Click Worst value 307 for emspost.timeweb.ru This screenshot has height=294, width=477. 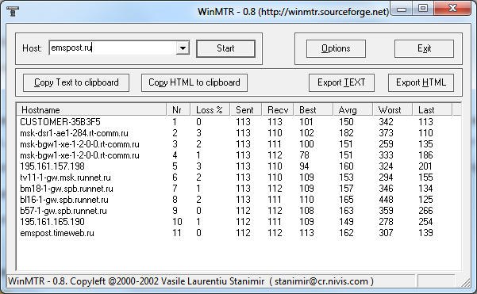point(386,233)
